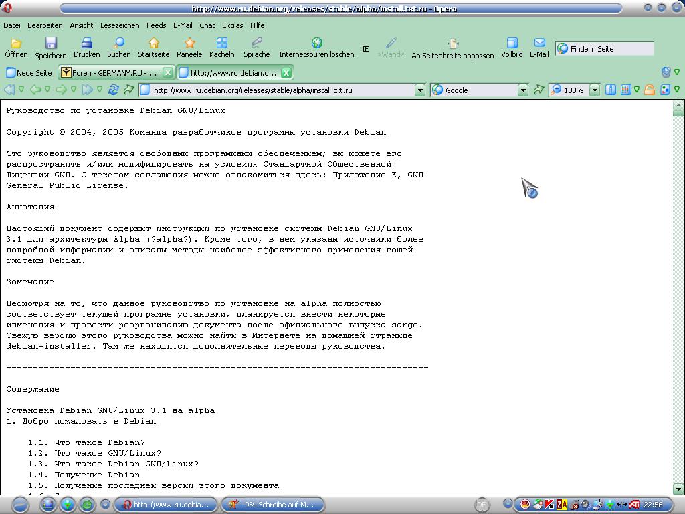Screen dimensions: 685x514
Task: Click the Neue Seite button
Action: 29,72
